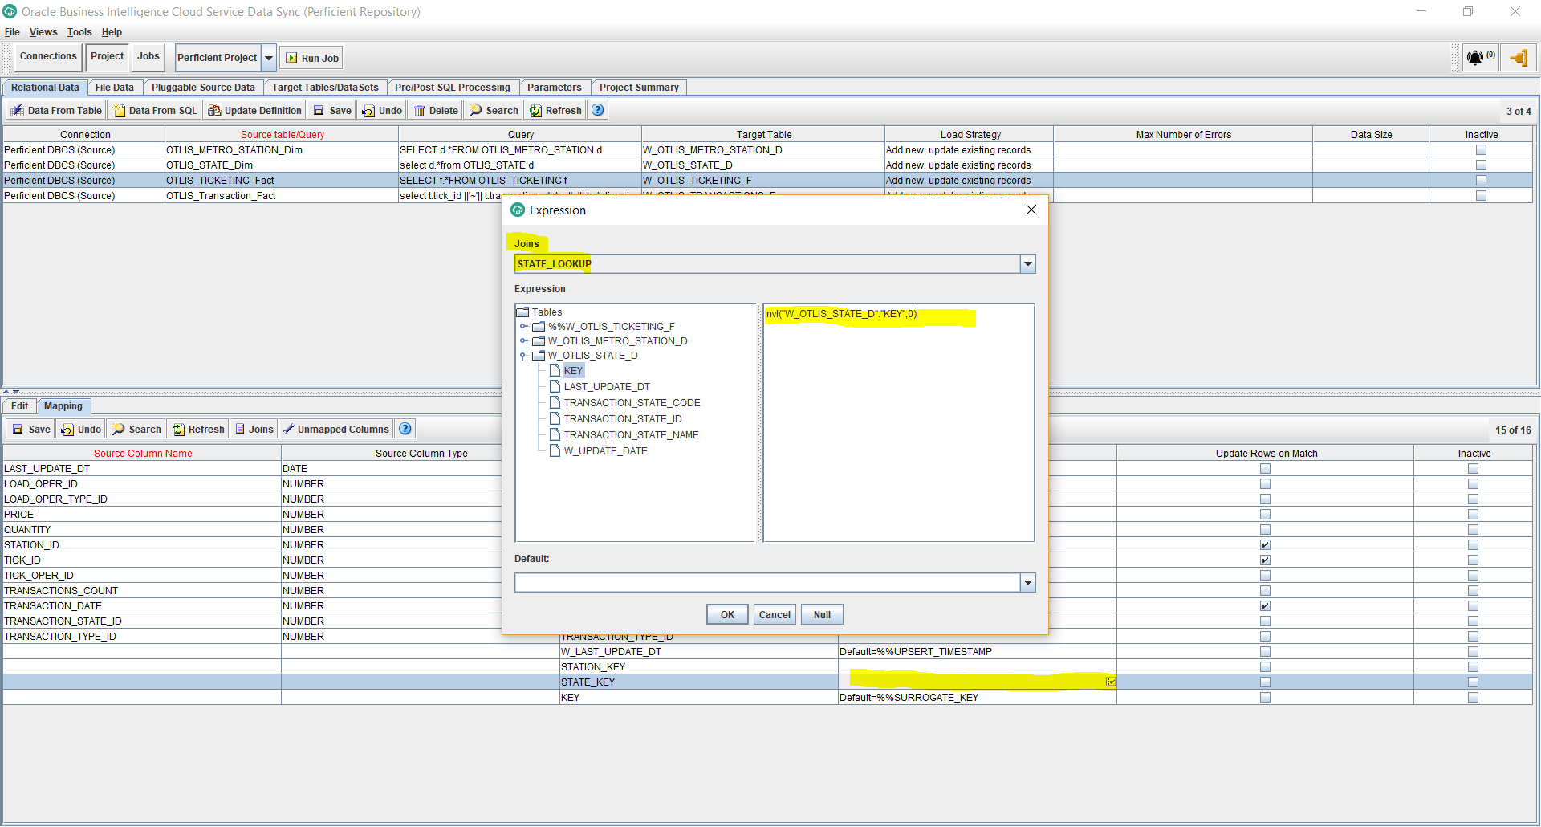Toggle Inactive checkbox for OTLIS_Transaction_Fact row

coord(1482,196)
